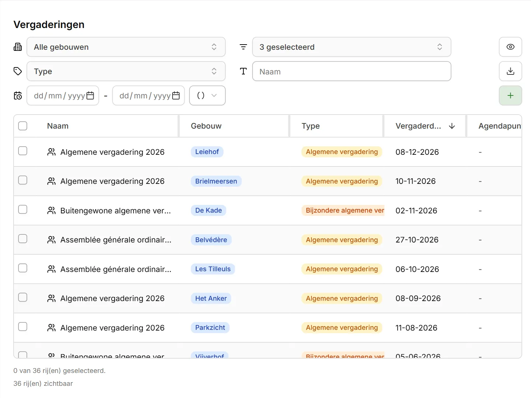Click the start date input field
The image size is (531, 398).
click(x=63, y=95)
